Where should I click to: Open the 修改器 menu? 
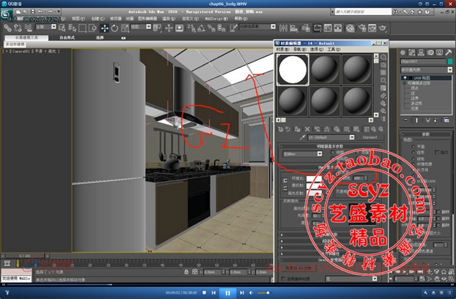click(x=116, y=19)
